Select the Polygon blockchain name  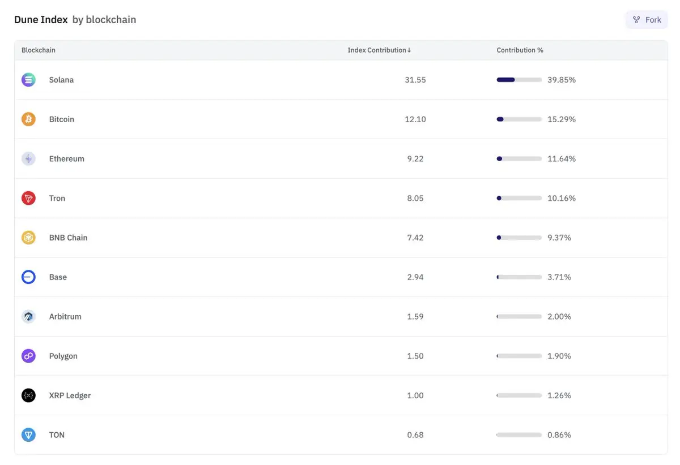63,356
